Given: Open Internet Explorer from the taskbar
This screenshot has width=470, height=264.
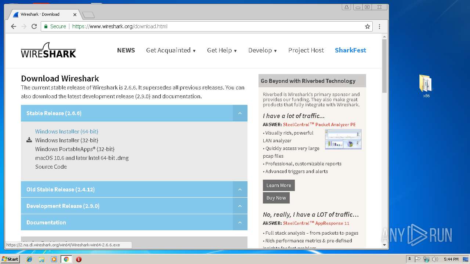Looking at the screenshot, I should [x=29, y=259].
